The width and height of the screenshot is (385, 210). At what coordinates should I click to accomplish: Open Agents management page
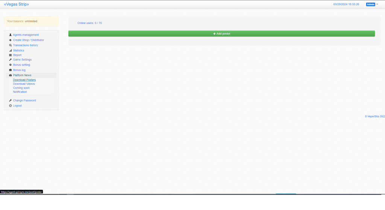click(x=26, y=35)
